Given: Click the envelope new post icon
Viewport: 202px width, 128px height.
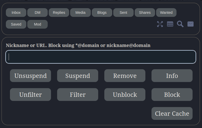Looking at the screenshot, I should 191,24.
